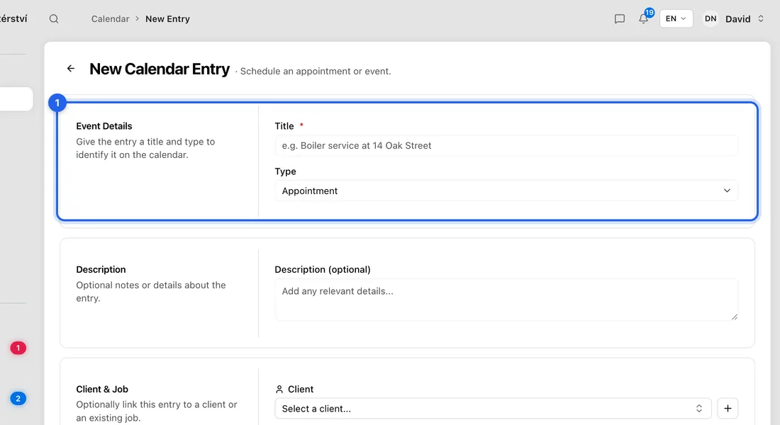Click the blue badge showing 2 in sidebar
Image resolution: width=780 pixels, height=425 pixels.
(x=18, y=399)
